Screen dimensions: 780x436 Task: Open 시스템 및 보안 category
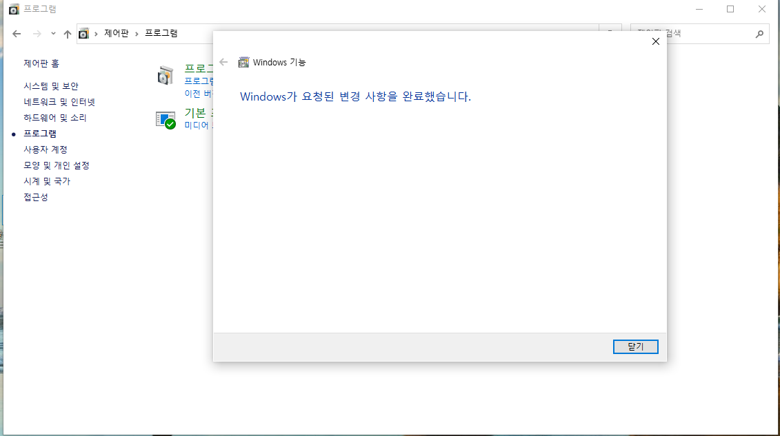51,86
